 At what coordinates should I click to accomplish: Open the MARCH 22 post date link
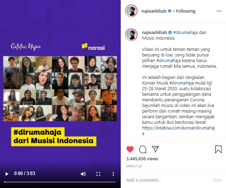click(x=134, y=166)
